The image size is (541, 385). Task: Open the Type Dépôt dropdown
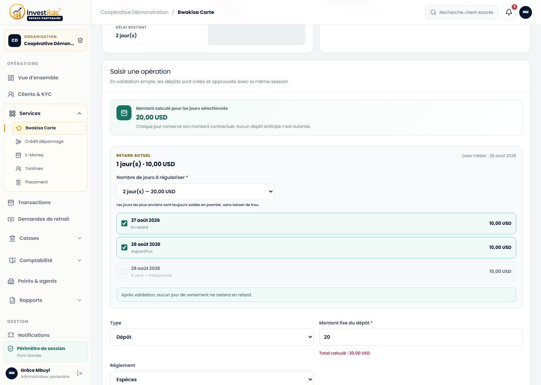(x=212, y=337)
